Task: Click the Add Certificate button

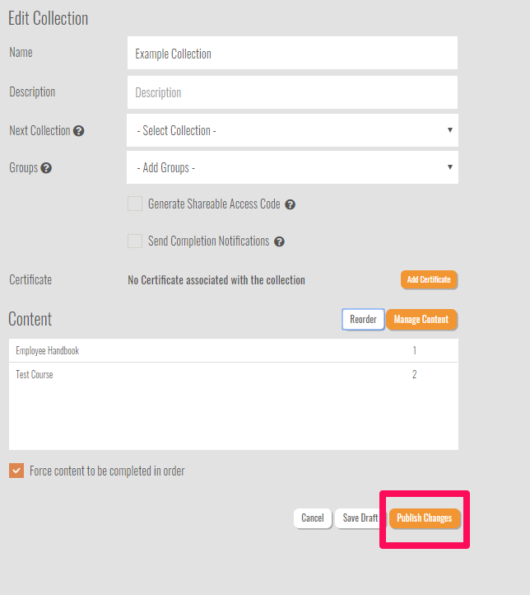Action: coord(429,280)
